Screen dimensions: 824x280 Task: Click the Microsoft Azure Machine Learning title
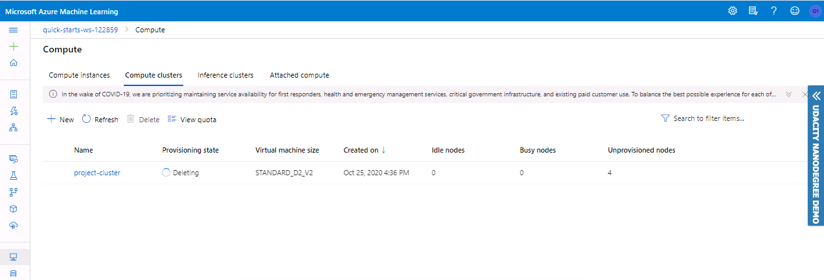point(62,12)
